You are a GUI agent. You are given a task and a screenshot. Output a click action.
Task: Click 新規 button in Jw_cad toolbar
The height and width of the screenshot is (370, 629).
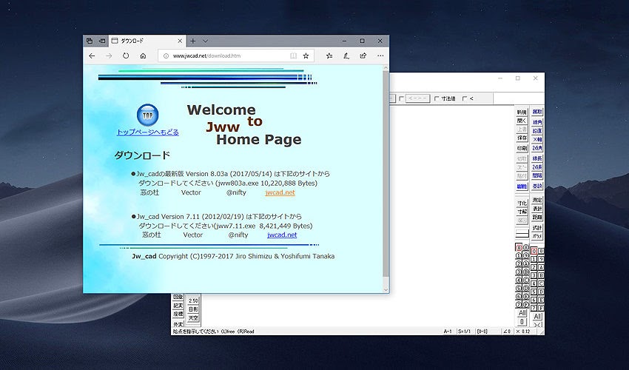coord(522,112)
